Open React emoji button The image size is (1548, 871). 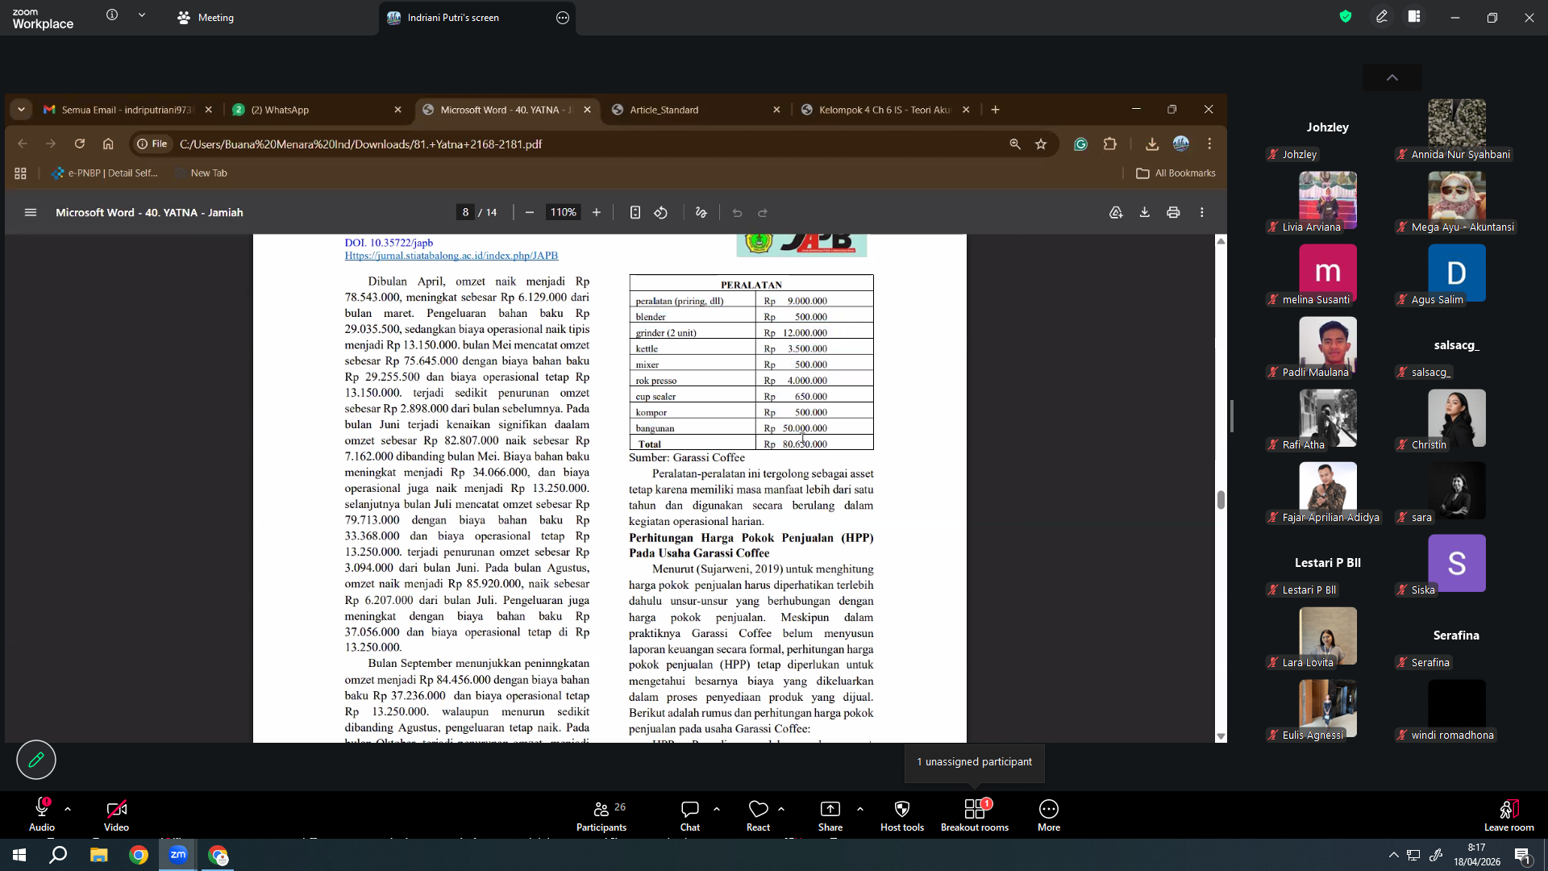tap(758, 815)
